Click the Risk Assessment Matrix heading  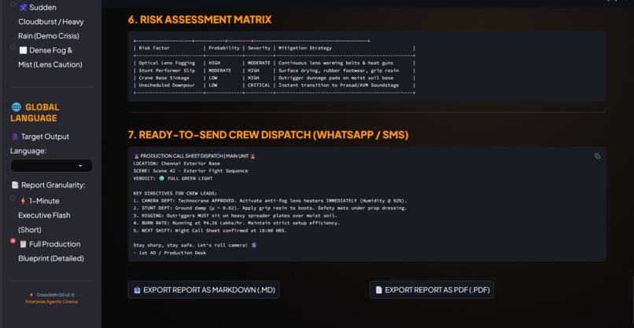click(x=200, y=20)
